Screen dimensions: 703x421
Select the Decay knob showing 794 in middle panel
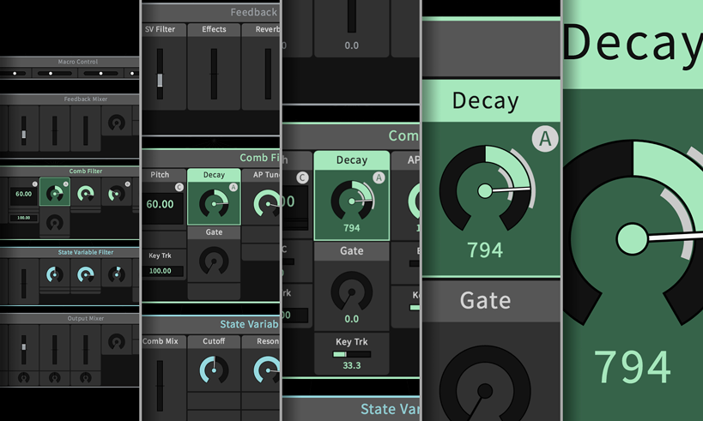(352, 201)
